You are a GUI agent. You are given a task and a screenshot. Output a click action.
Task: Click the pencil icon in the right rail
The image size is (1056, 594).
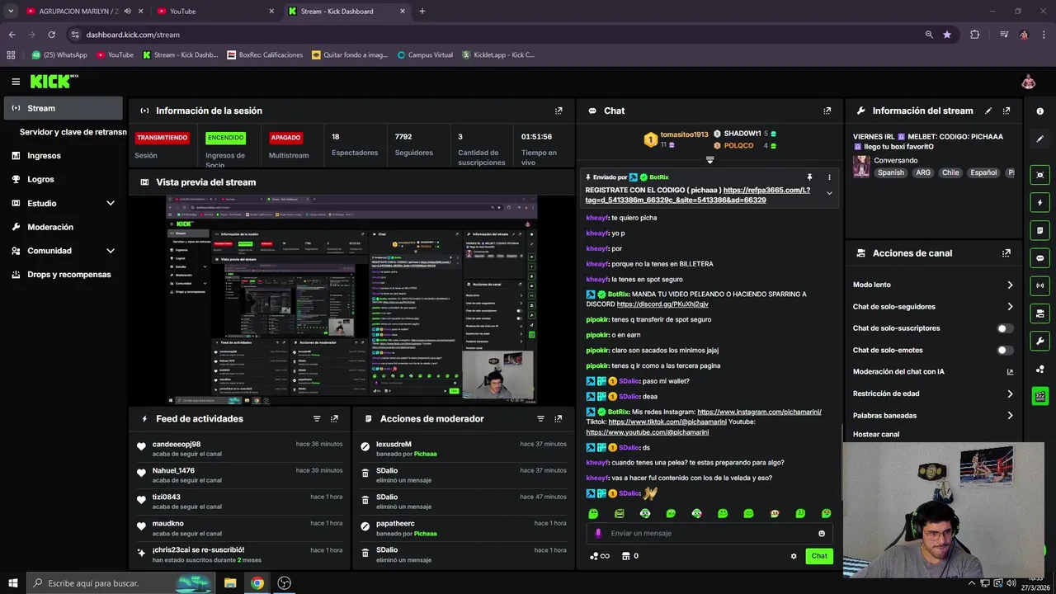1039,139
